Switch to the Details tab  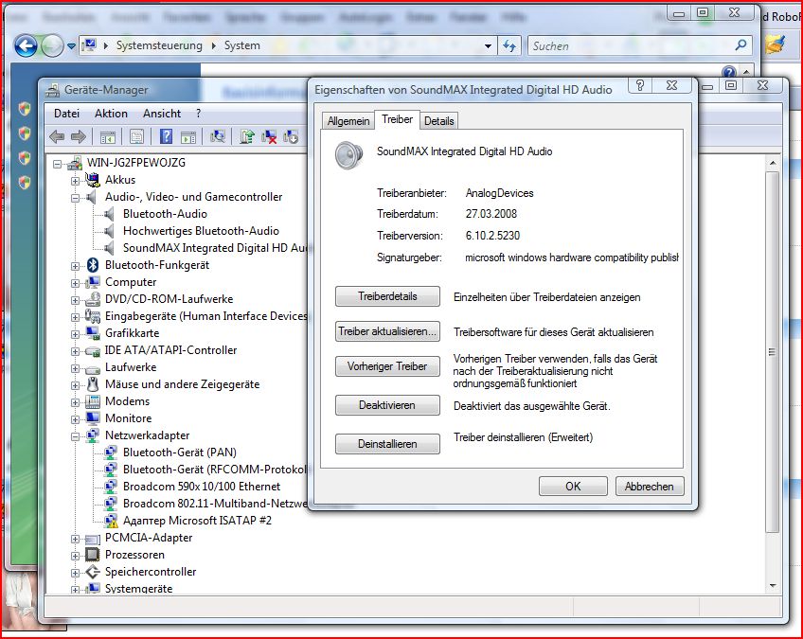point(438,121)
